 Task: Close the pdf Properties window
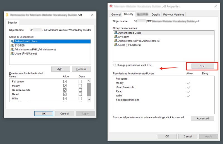click(216, 6)
